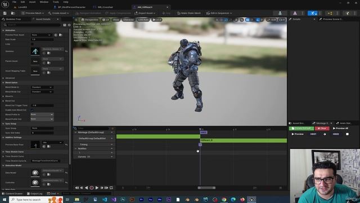Click the HitReact_B green animation segment
360x203 pixels.
244,140
